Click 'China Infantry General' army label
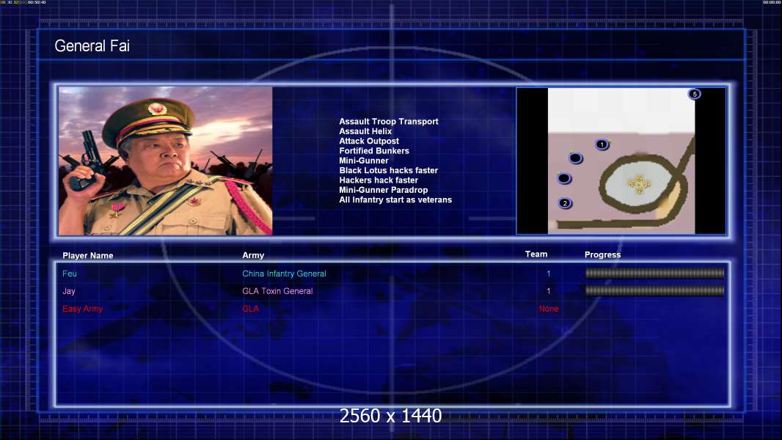 coord(285,274)
